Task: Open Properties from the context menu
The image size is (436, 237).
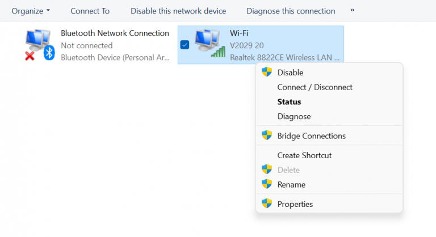Action: coord(295,204)
